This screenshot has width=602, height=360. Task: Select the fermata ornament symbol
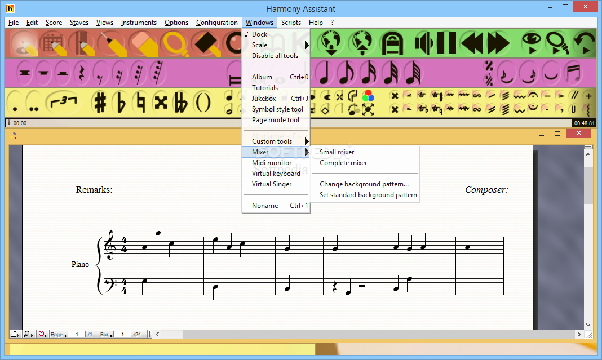click(x=533, y=96)
